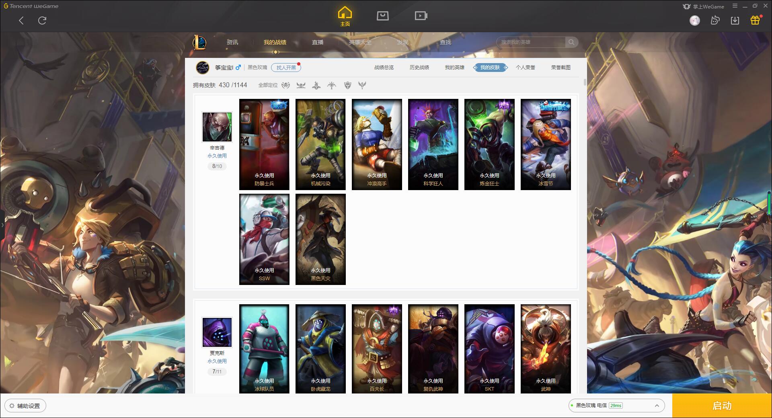
Task: Open the 历史战绩 sub-tab
Action: pyautogui.click(x=419, y=68)
